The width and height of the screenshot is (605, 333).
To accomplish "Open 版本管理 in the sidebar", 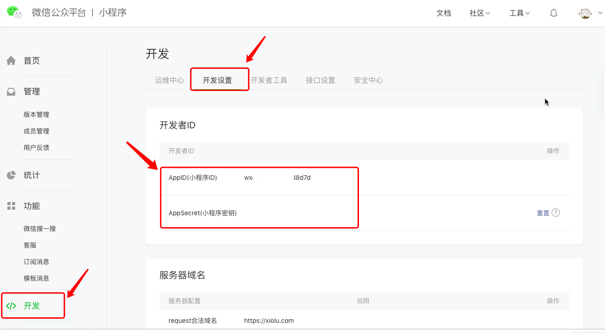I will pos(36,115).
